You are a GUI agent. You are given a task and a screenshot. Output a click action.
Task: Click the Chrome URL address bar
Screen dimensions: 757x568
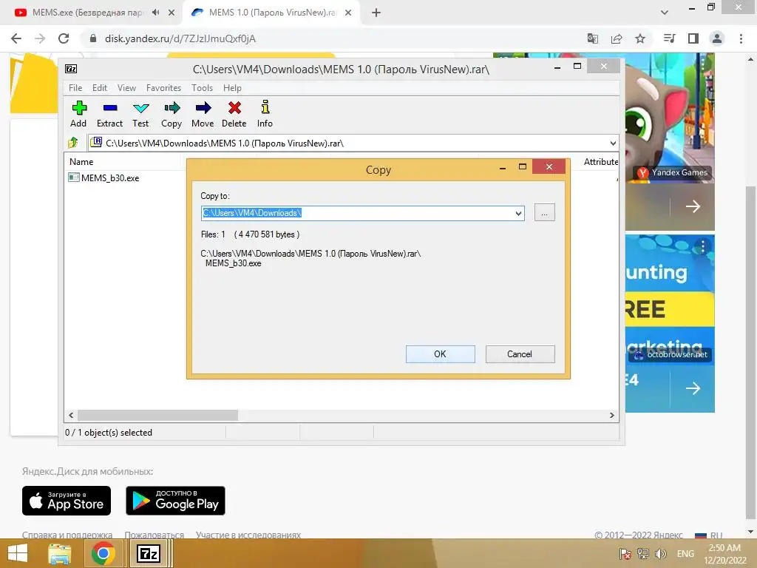(x=333, y=38)
